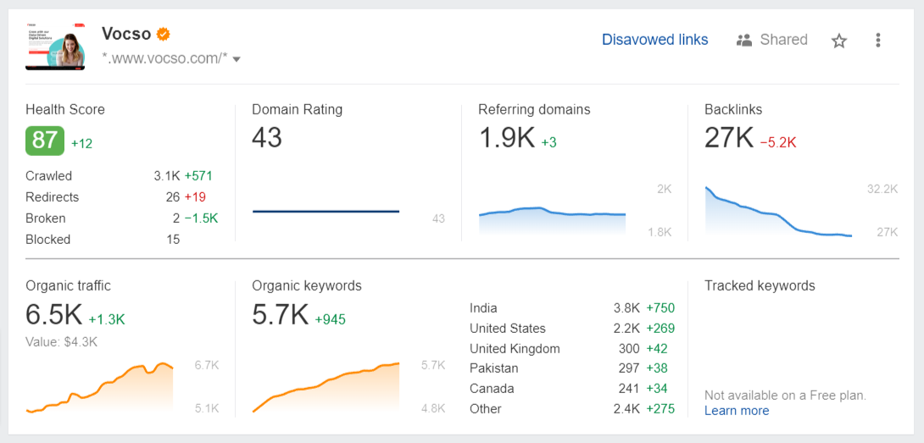The image size is (924, 443).
Task: Click the +3 Referring domains change
Action: (x=548, y=142)
